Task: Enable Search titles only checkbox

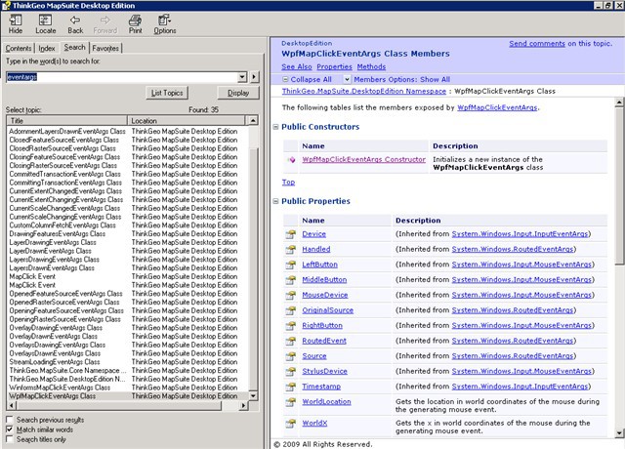Action: [x=10, y=440]
